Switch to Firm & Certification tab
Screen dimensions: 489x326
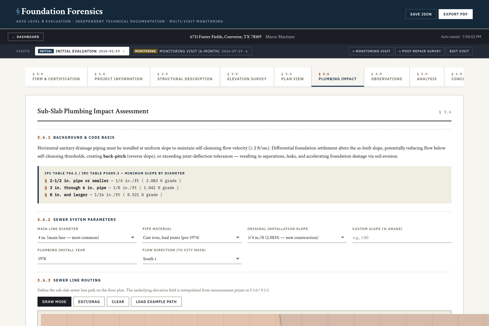tap(56, 77)
